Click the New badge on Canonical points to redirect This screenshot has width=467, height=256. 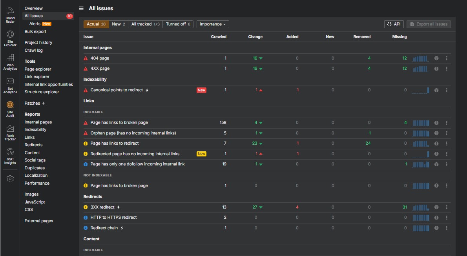click(201, 90)
